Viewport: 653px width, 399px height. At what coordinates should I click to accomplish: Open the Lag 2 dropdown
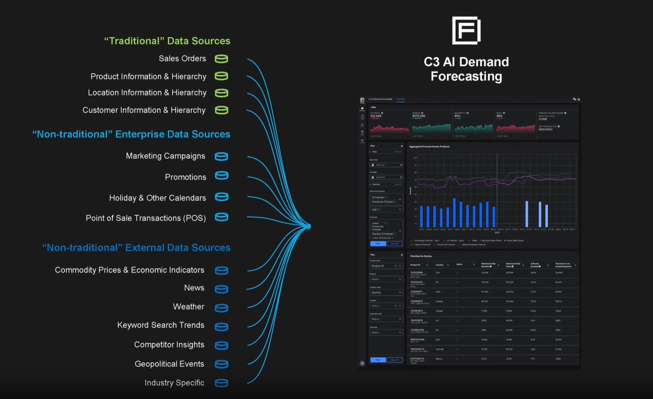387,209
